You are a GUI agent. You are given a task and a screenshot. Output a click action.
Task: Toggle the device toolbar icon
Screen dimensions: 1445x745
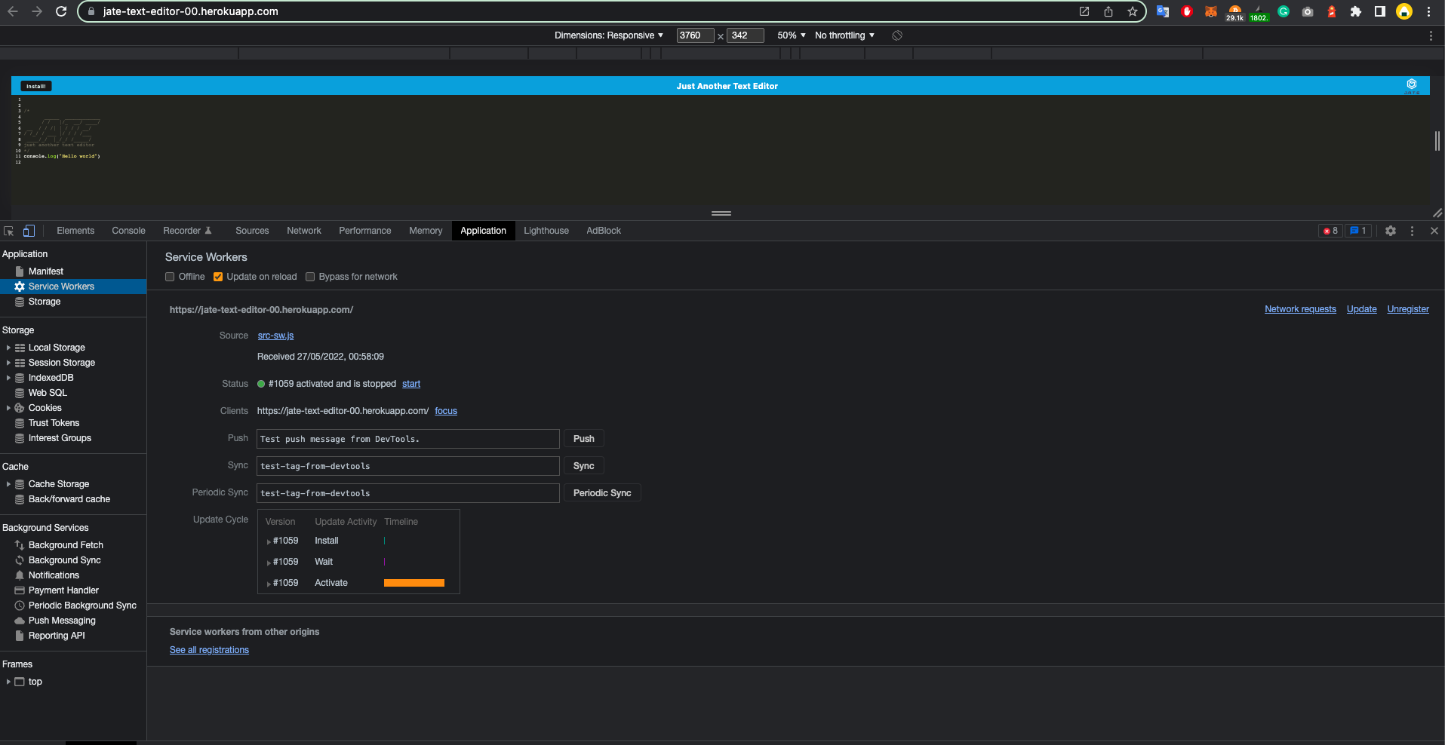coord(29,230)
